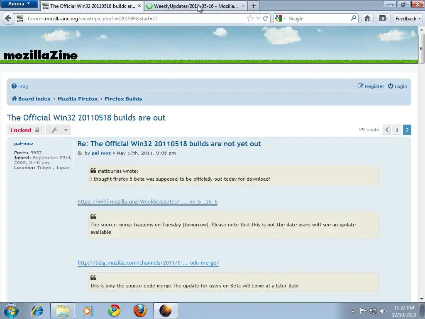
Task: Launch Google Chrome from the taskbar
Action: point(114,311)
